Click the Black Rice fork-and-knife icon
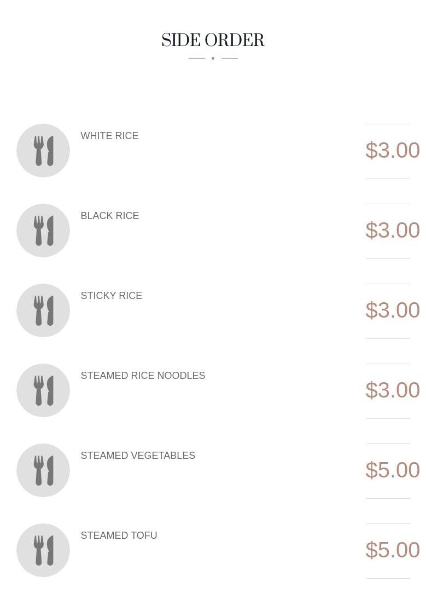 43,231
